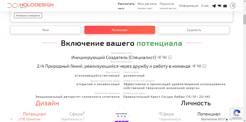Image resolution: width=246 pixels, height=122 pixels.
Task: Click the Сфера heading under Личность
Action: 166,114
